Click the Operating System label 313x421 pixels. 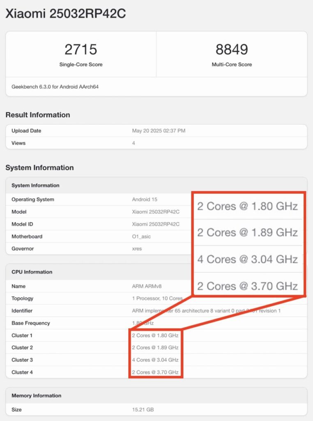tap(33, 199)
